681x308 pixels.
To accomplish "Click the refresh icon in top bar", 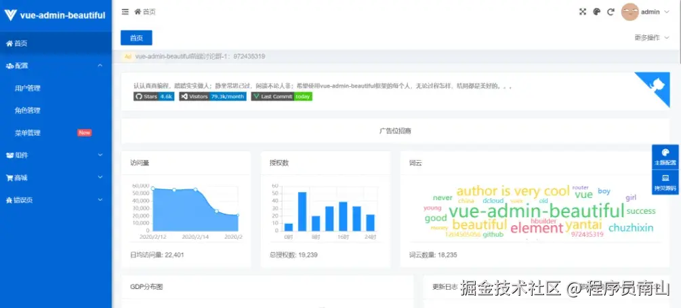I will 611,12.
